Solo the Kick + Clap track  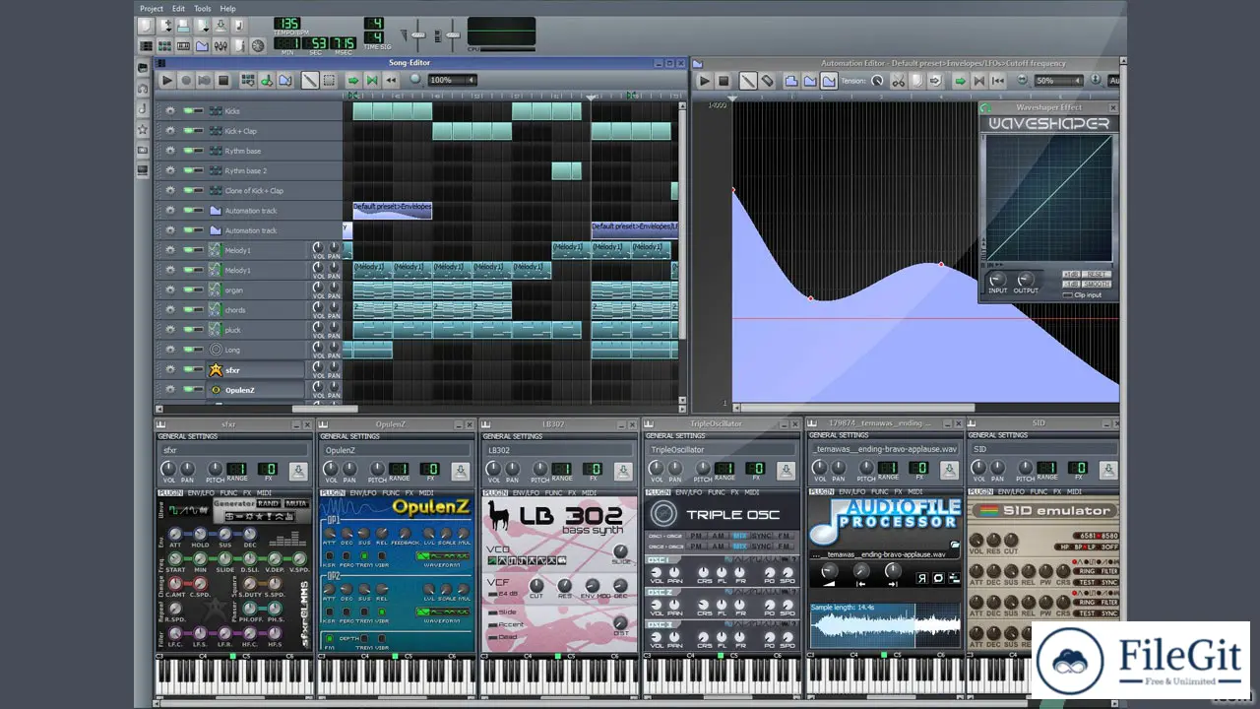click(197, 131)
